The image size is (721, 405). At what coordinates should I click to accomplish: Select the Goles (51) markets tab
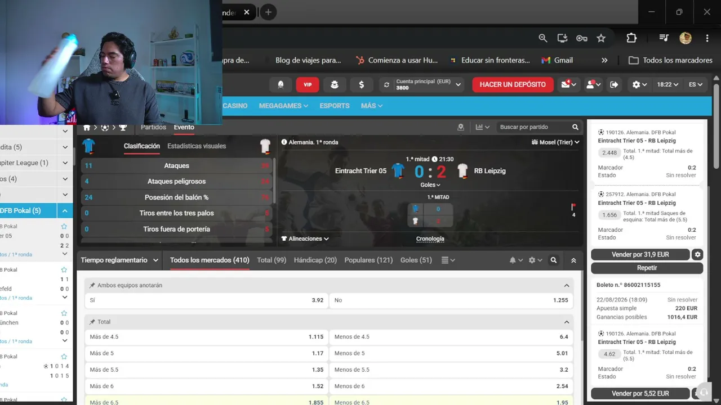click(416, 260)
